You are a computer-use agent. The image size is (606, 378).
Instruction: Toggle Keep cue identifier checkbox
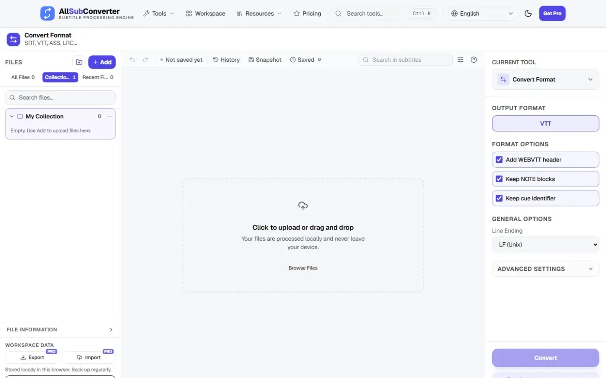pos(499,198)
